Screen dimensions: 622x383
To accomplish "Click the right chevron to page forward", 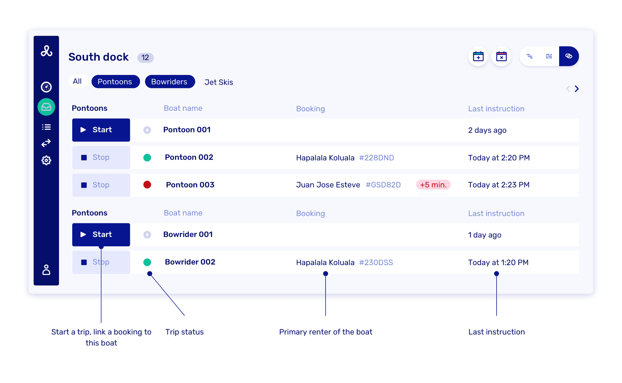I will [577, 88].
